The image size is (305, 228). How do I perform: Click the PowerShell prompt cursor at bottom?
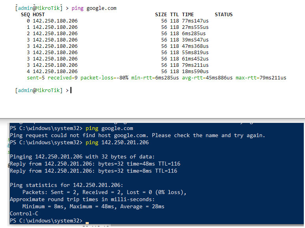(x=87, y=223)
